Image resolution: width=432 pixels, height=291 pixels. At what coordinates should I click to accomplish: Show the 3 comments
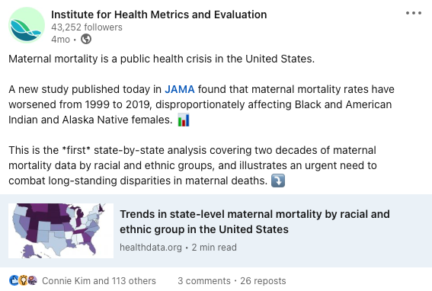coord(204,281)
